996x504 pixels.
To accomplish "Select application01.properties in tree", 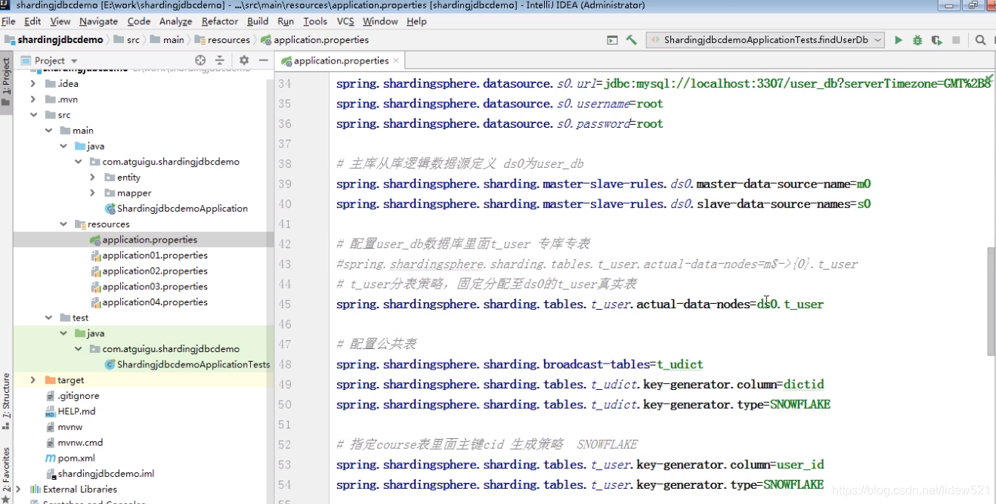I will click(155, 255).
